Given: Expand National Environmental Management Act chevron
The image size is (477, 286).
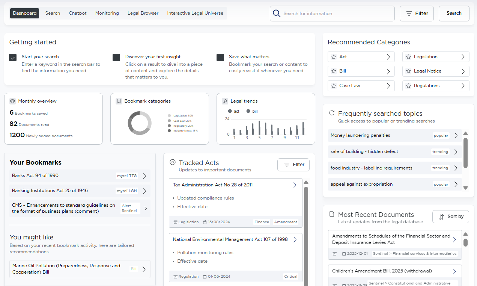Looking at the screenshot, I should [295, 239].
